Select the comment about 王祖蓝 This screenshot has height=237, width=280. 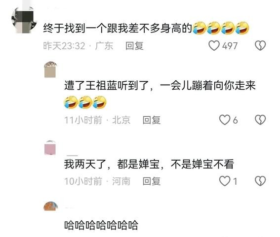click(x=160, y=94)
